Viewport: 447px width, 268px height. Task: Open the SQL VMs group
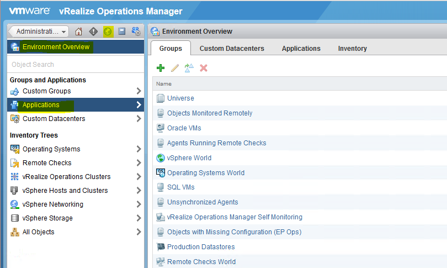pos(181,187)
